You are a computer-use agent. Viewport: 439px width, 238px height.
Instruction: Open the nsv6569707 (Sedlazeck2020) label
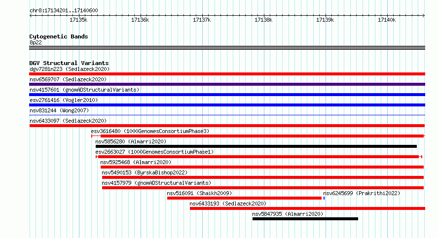pos(68,79)
